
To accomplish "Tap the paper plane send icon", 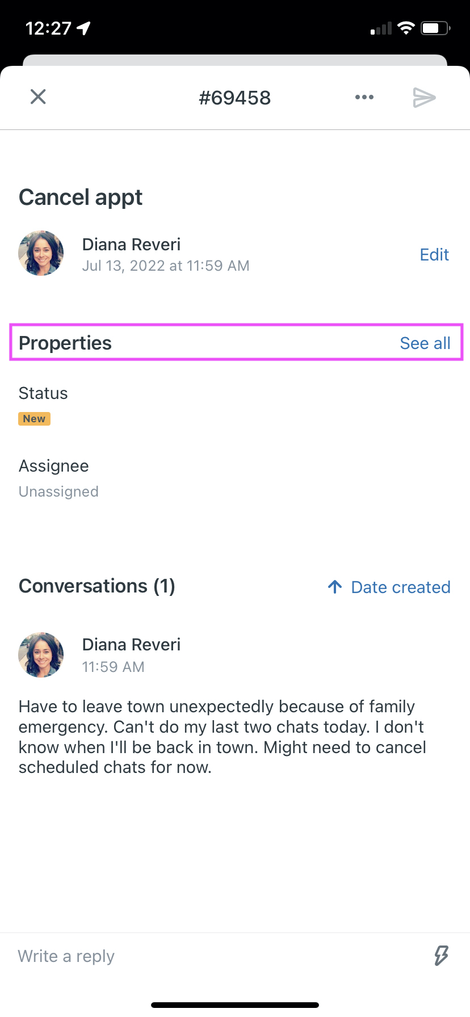I will click(x=424, y=98).
